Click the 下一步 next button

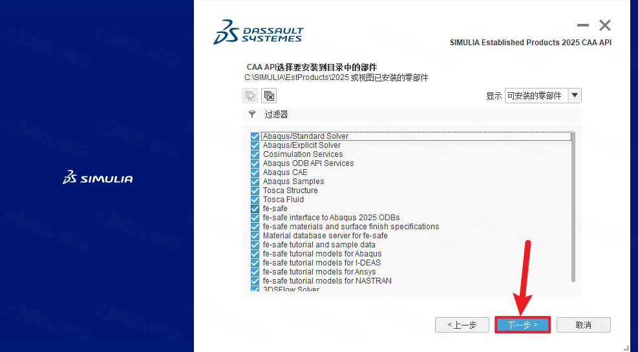pos(522,325)
